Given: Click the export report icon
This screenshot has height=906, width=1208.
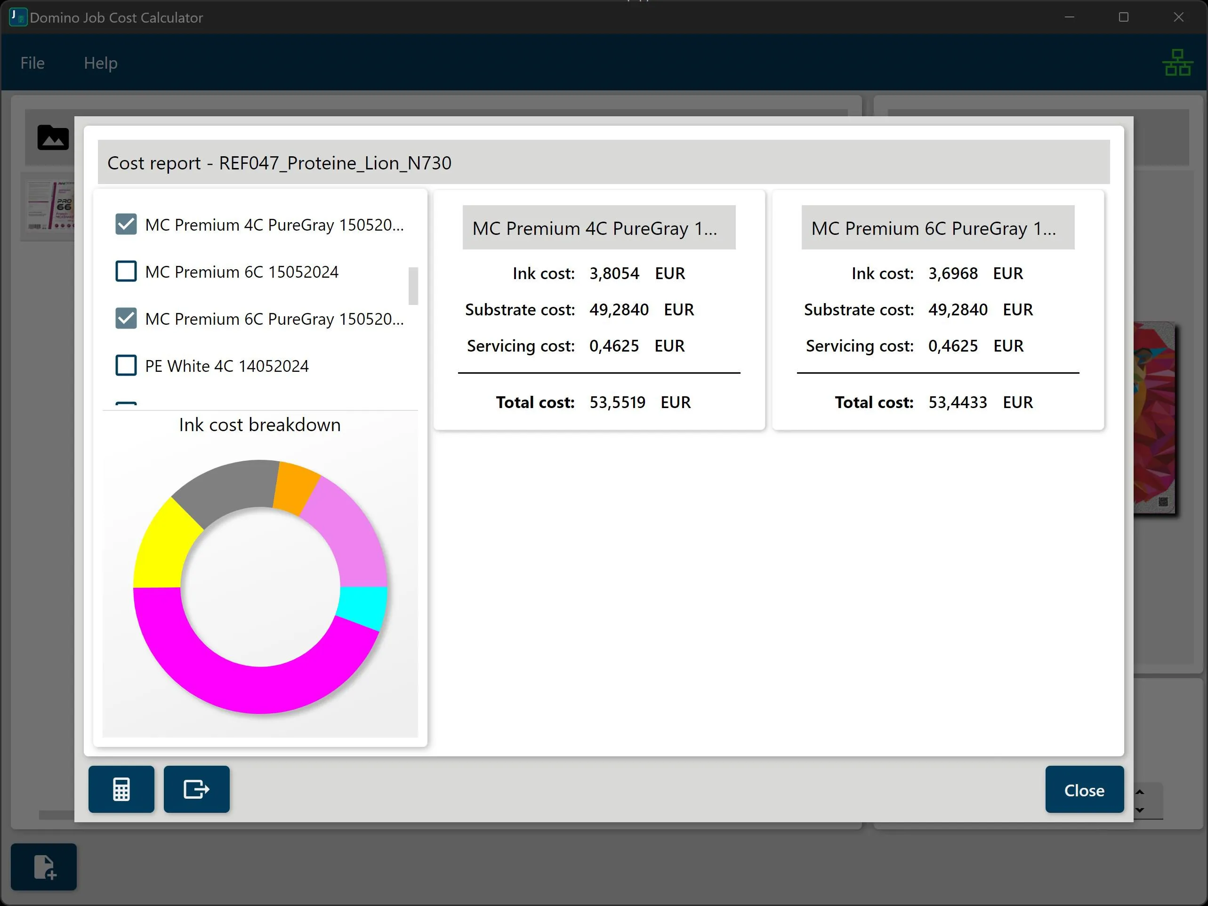Looking at the screenshot, I should [x=196, y=789].
